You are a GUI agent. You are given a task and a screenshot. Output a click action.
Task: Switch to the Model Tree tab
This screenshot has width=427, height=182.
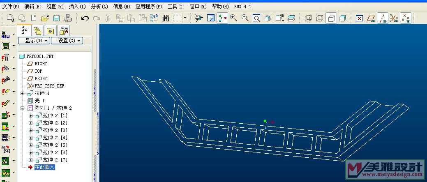point(24,30)
